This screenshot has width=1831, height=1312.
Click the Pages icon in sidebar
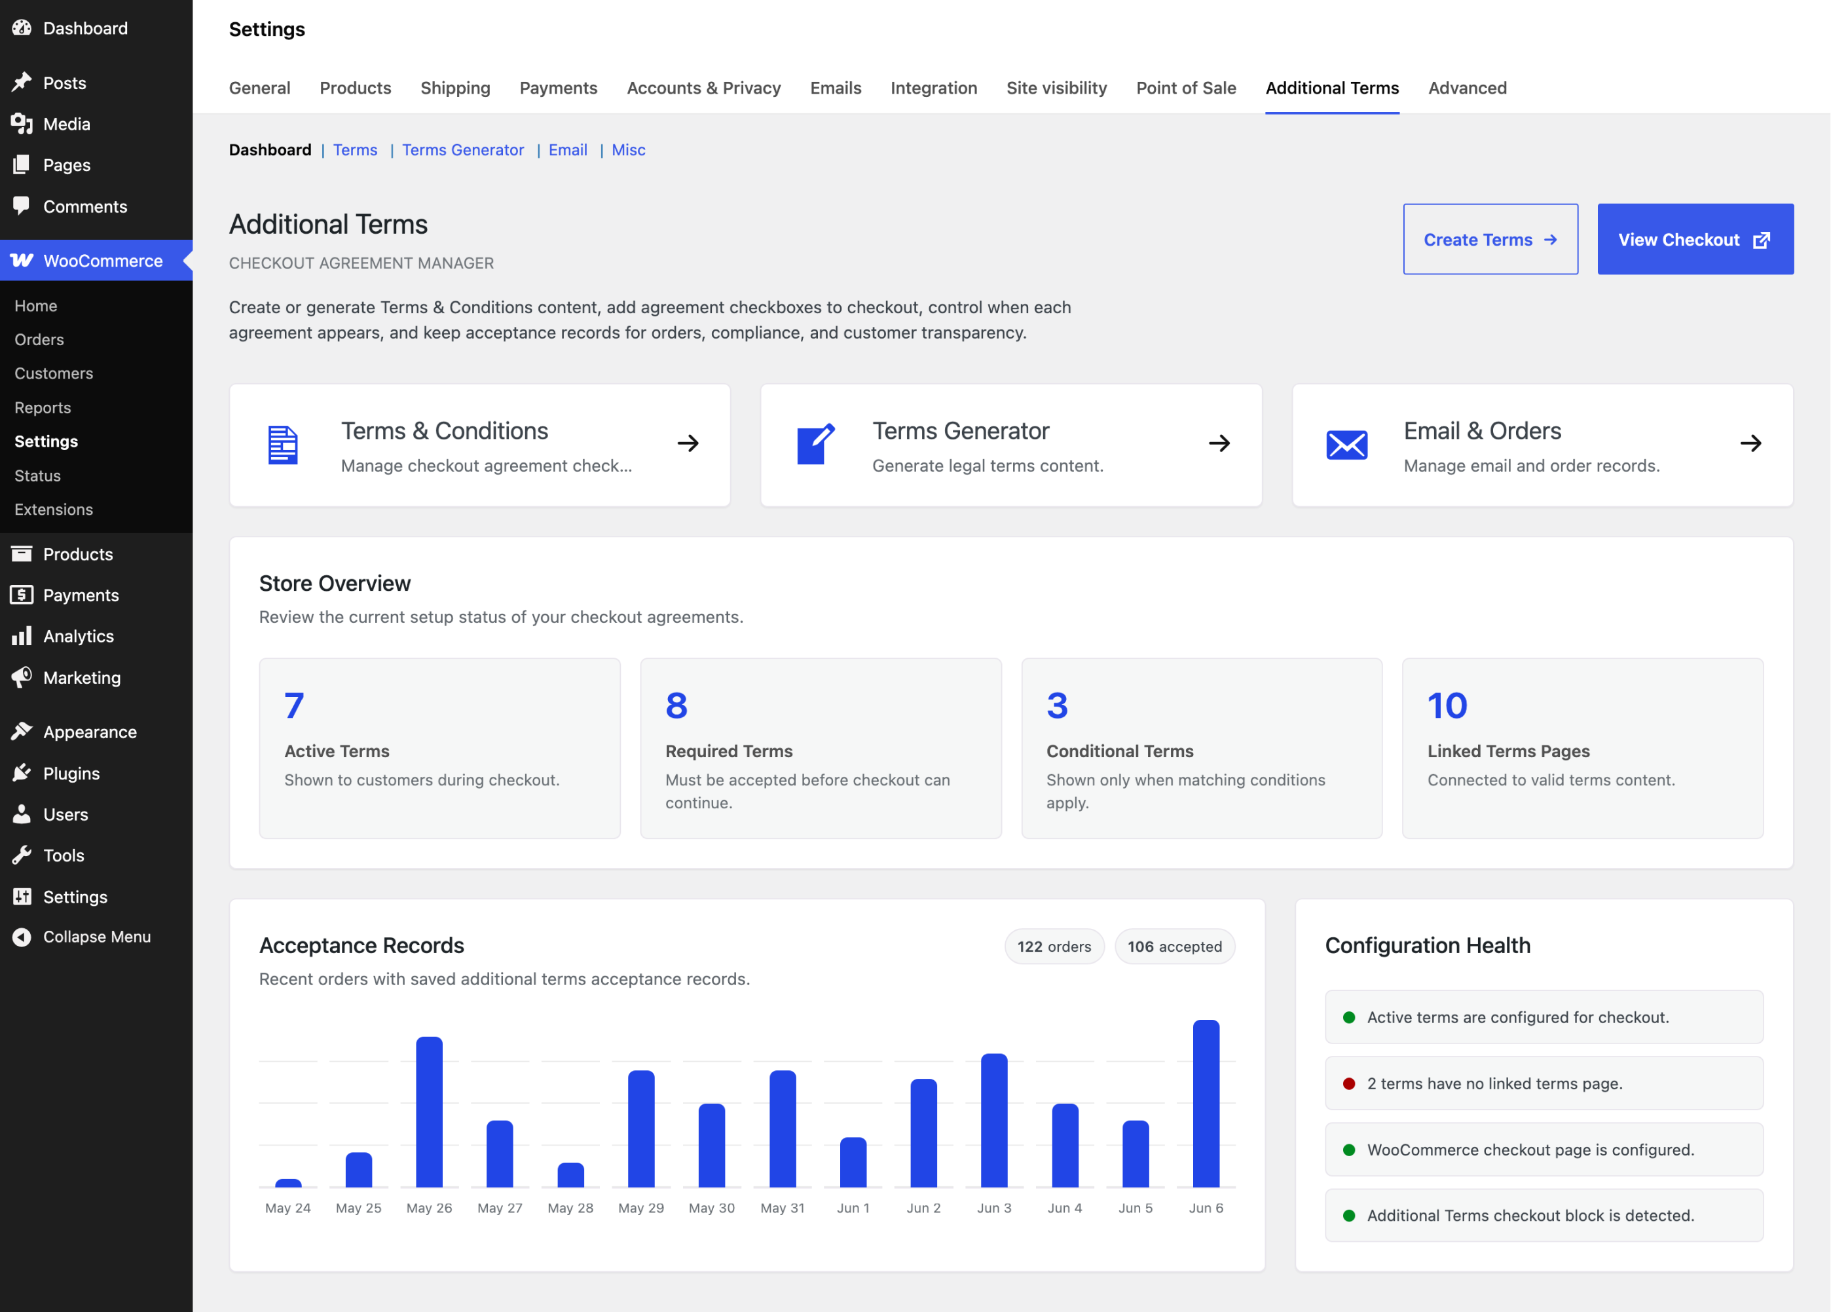point(22,164)
